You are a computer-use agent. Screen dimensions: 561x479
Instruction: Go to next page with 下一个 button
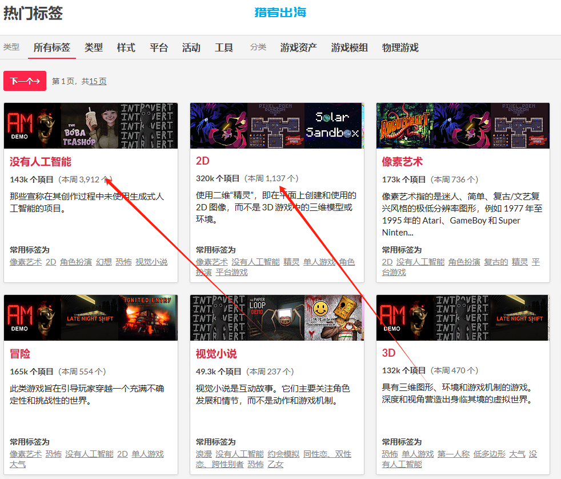pos(25,81)
